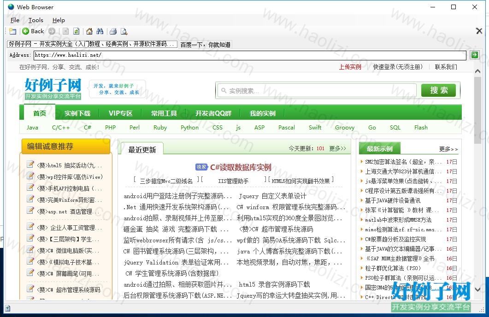This screenshot has height=317, width=489.
Task: Click the status bar page icon
Action: (x=8, y=308)
